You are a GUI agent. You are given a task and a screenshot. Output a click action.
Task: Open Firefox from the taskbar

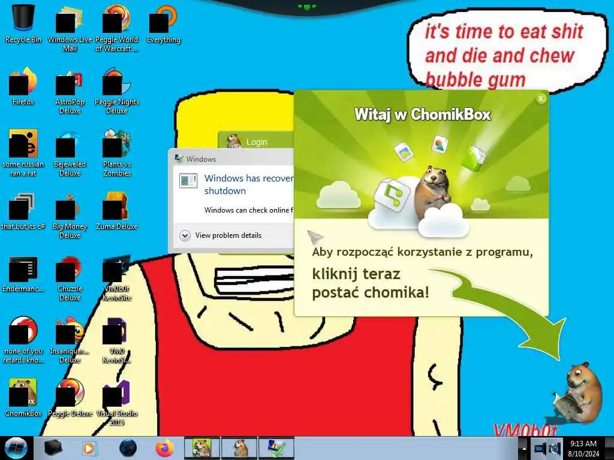pyautogui.click(x=165, y=448)
